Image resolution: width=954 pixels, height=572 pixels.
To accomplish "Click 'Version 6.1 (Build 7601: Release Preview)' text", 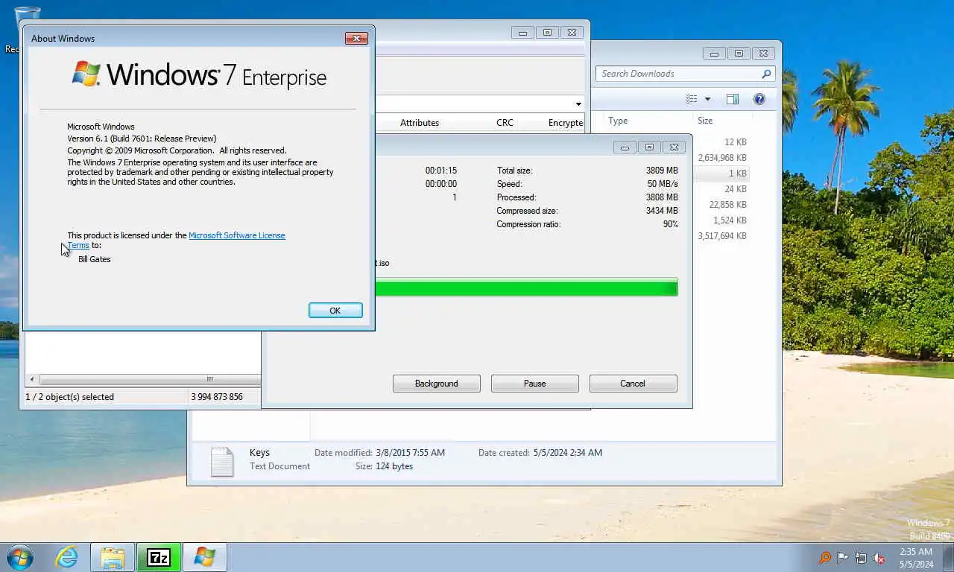I will [142, 139].
